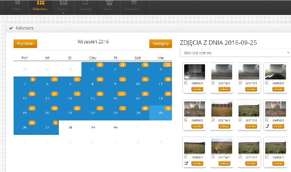Click orange button under night-vision photo
291x172 pixels.
(197, 89)
